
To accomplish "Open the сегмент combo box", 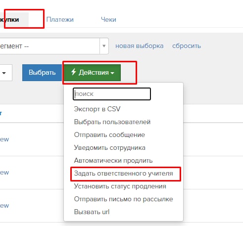I will [54, 46].
